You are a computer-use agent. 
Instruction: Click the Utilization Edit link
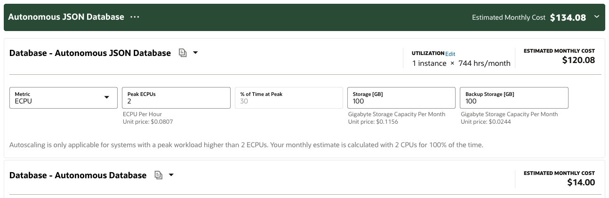coord(450,54)
